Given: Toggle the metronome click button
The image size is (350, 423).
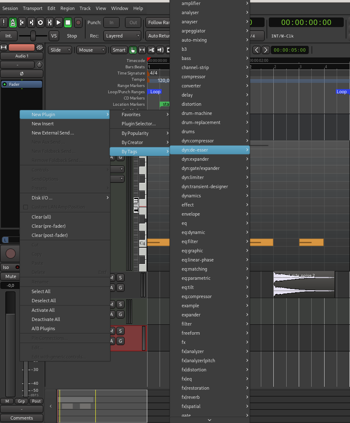Looking at the screenshot, I should tap(13, 22).
